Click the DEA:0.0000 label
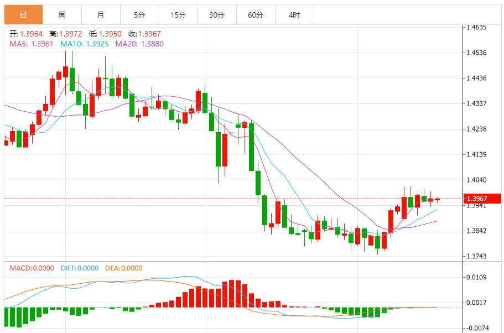 click(124, 268)
